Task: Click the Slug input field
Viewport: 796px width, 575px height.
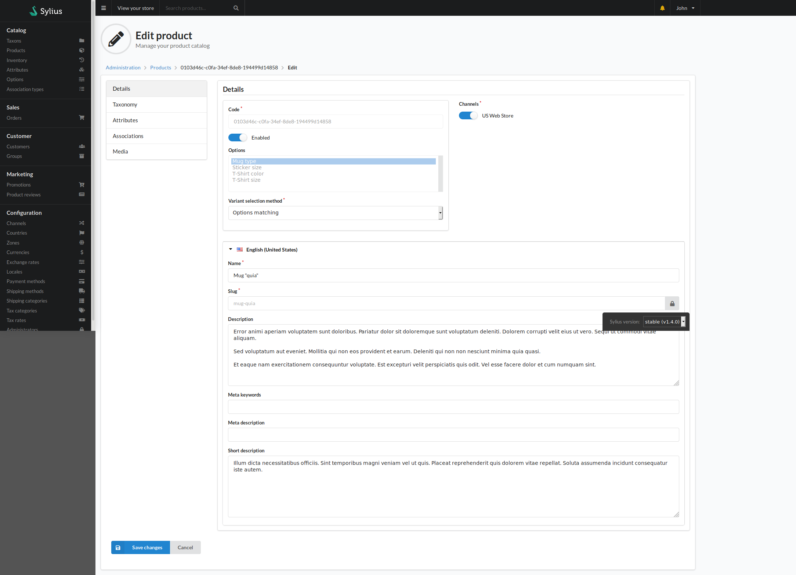Action: coord(446,303)
